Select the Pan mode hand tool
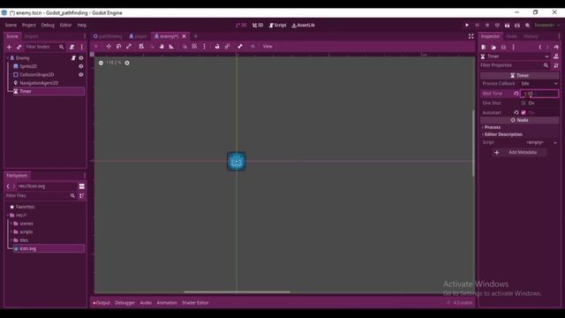Image resolution: width=565 pixels, height=318 pixels. [x=162, y=47]
